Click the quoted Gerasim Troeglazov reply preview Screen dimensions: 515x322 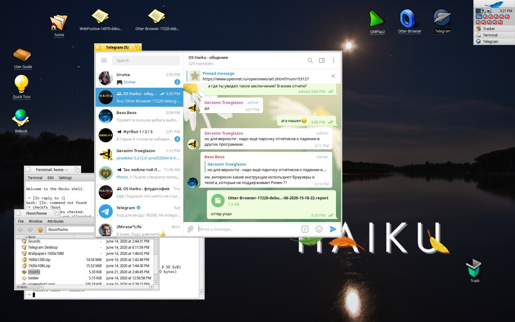click(266, 167)
